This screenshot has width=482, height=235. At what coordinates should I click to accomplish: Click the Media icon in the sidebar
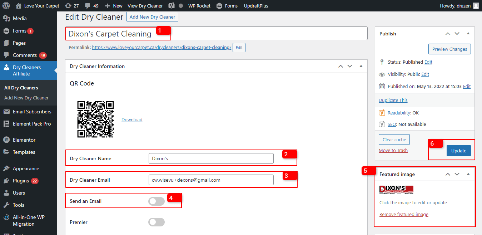(6, 18)
